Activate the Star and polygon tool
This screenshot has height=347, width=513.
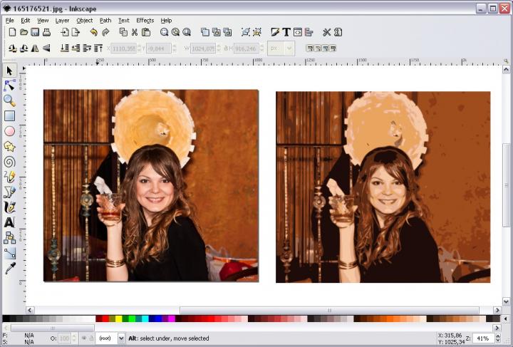9,146
